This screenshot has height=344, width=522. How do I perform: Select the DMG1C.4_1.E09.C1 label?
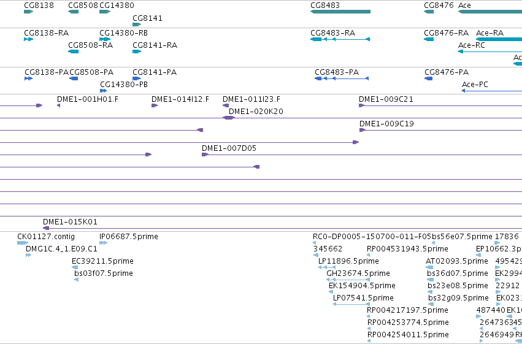click(61, 249)
